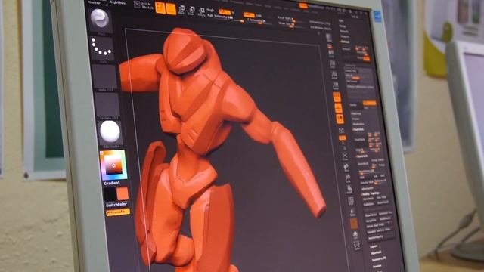Click the Rotate view icon in right shelf
Screen dimensions: 484x272
(349, 190)
